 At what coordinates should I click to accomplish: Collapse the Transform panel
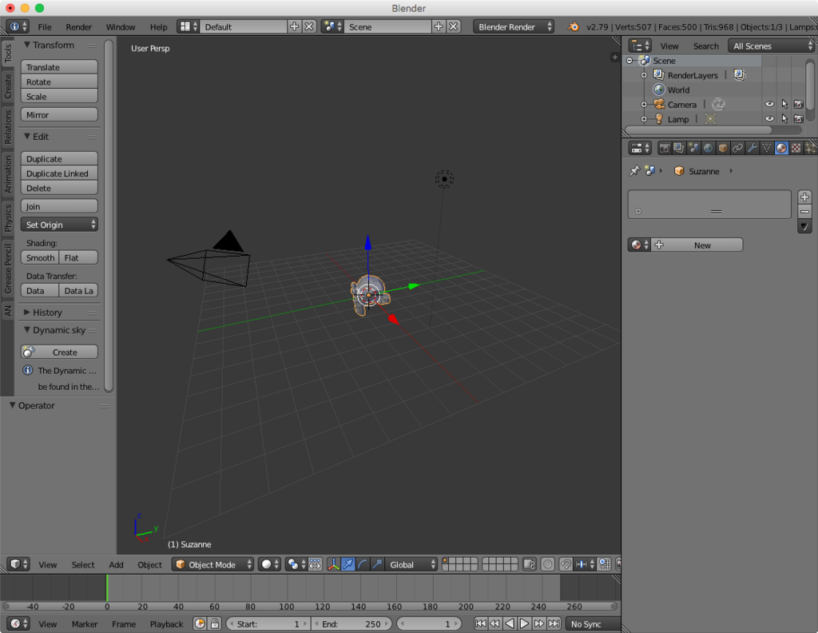(49, 45)
